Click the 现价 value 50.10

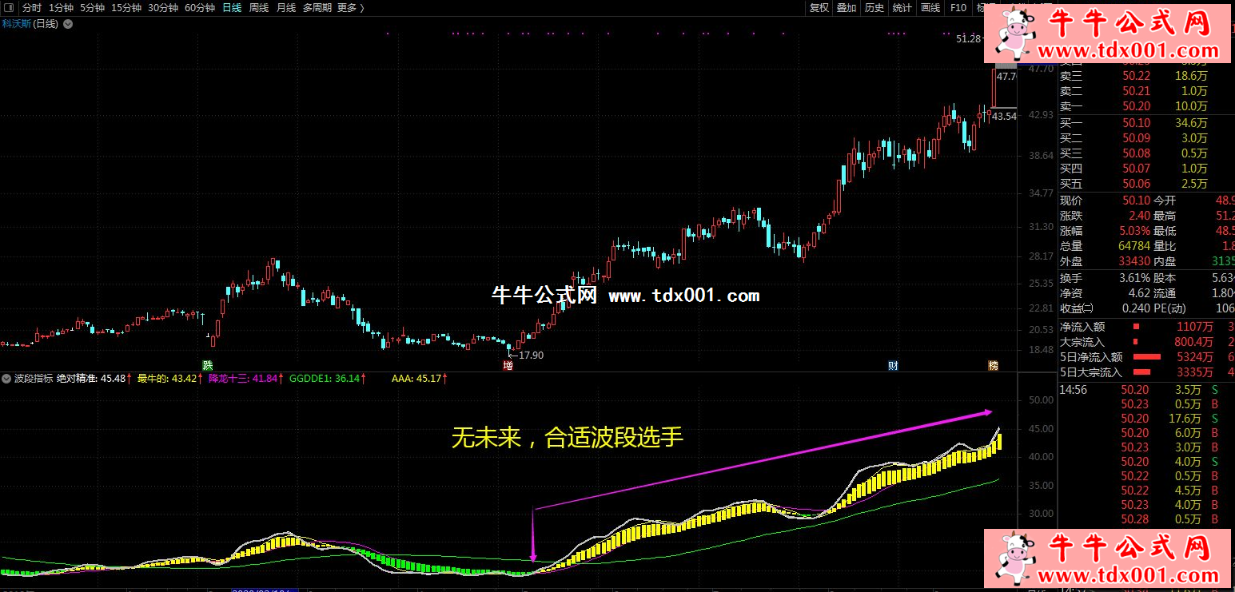1136,201
